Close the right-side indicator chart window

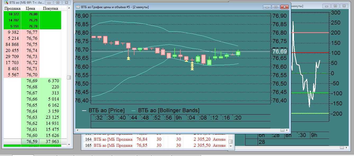pyautogui.click(x=343, y=6)
